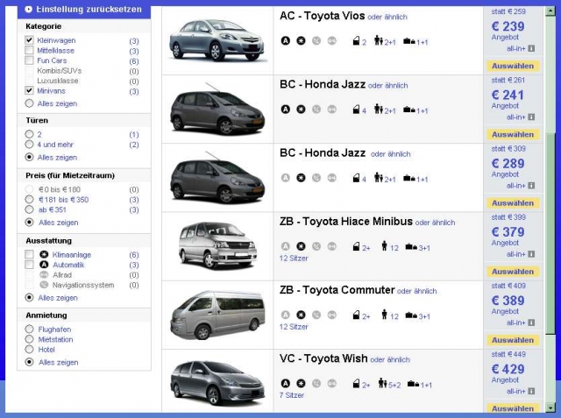Click the 'statt € 259' old price text
This screenshot has width=561, height=418.
508,11
